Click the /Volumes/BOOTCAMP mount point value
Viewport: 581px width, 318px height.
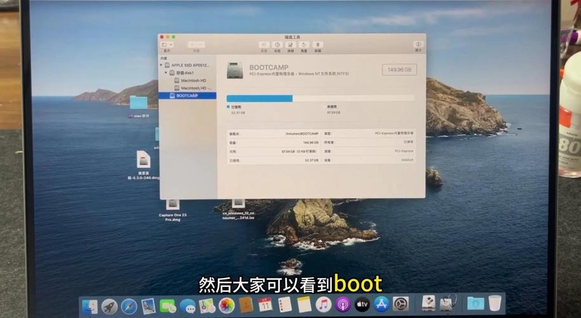click(x=301, y=134)
